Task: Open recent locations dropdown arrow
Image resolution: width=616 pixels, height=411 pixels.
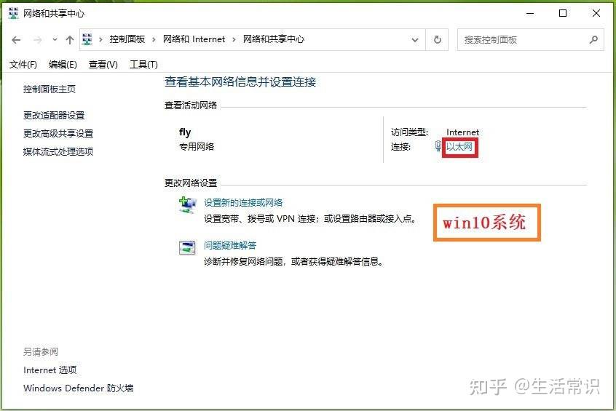Action: 55,39
